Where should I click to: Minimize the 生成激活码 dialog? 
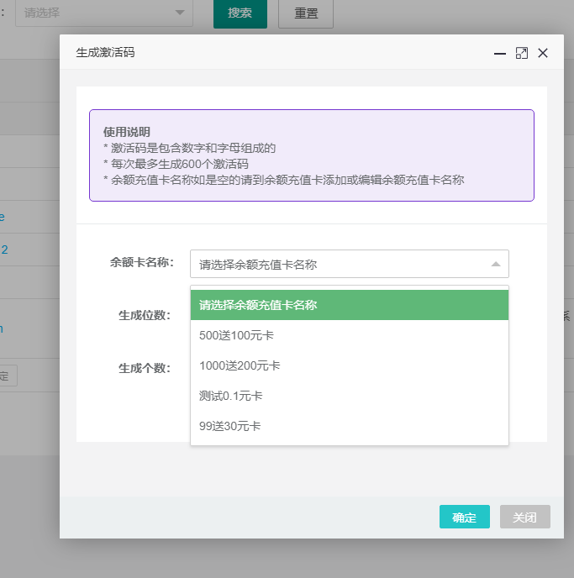click(x=500, y=53)
